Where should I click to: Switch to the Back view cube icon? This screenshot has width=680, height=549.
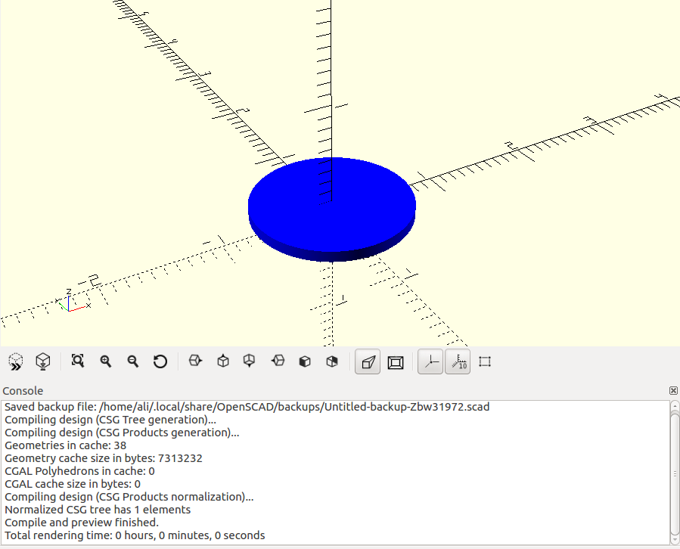click(332, 361)
